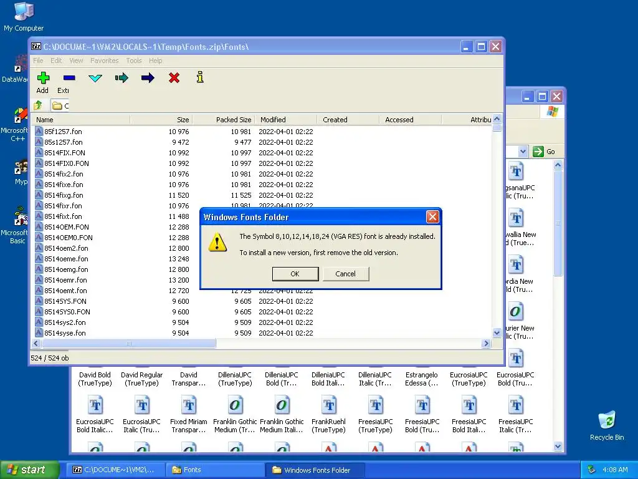Image resolution: width=638 pixels, height=479 pixels.
Task: Click the blue Extract minus icon
Action: point(69,78)
